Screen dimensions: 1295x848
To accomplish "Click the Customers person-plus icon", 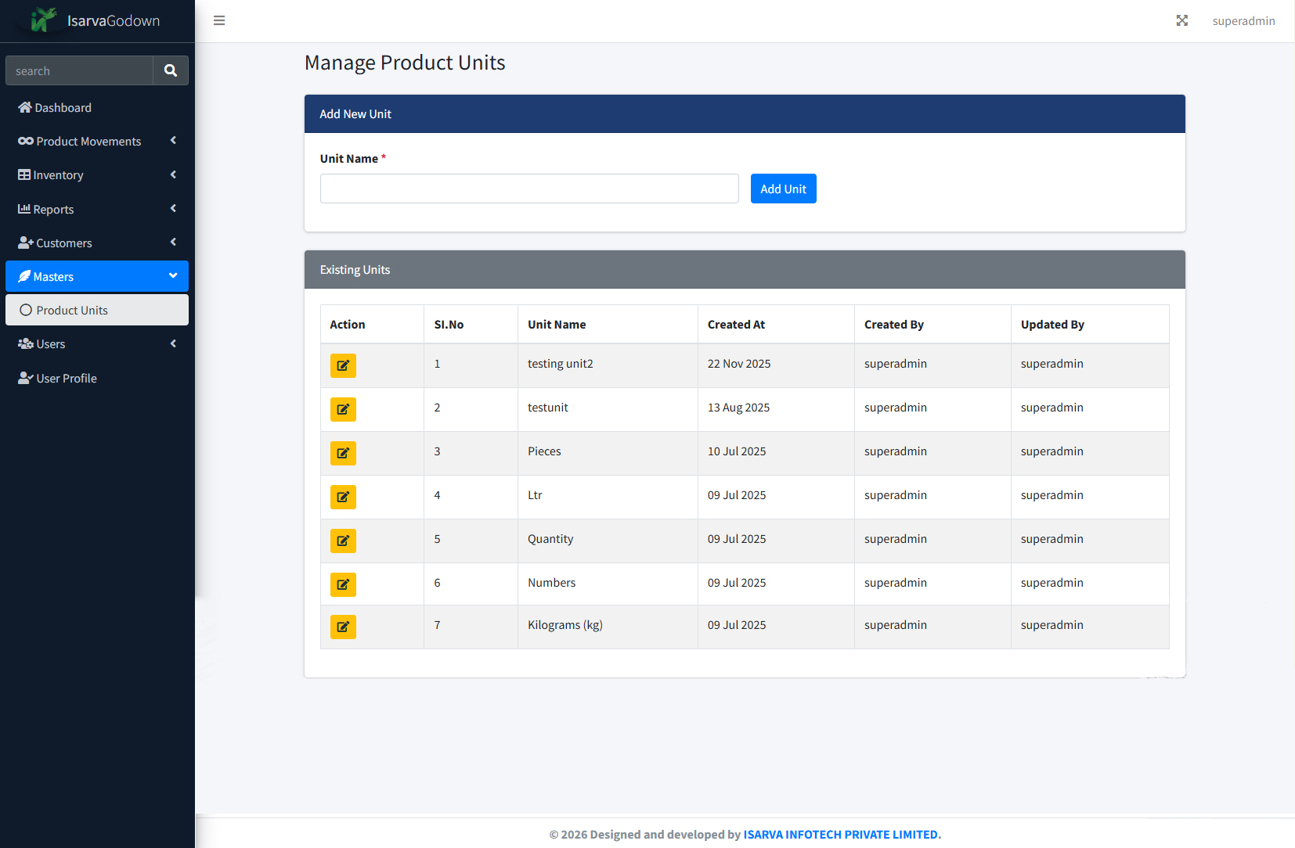I will [x=26, y=243].
